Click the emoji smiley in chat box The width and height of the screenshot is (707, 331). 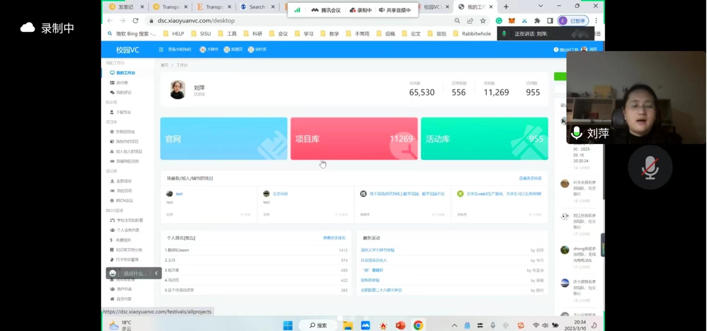tap(113, 273)
